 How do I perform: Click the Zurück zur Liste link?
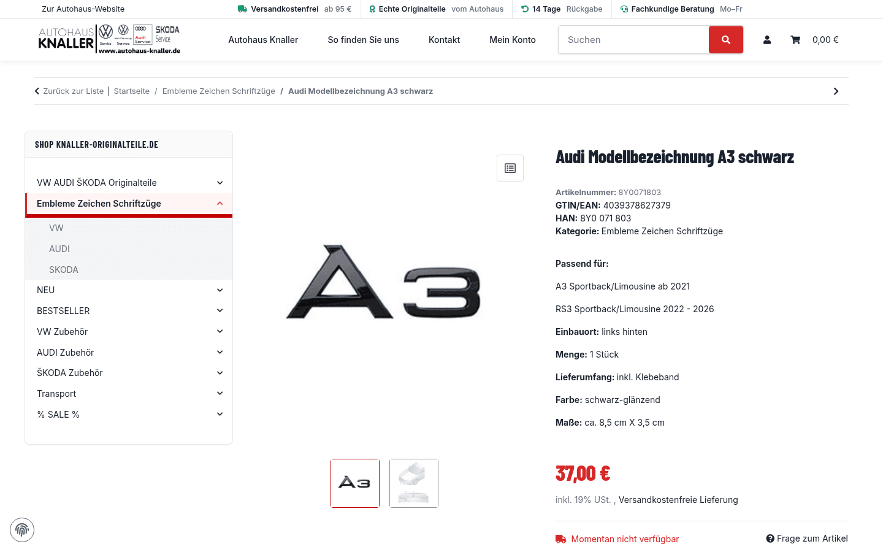(x=74, y=91)
